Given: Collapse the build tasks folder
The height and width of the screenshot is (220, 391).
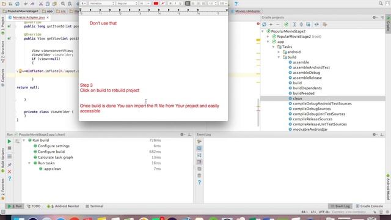Looking at the screenshot, I should click(279, 57).
